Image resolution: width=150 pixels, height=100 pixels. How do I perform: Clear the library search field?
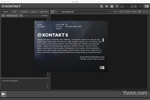(39, 15)
